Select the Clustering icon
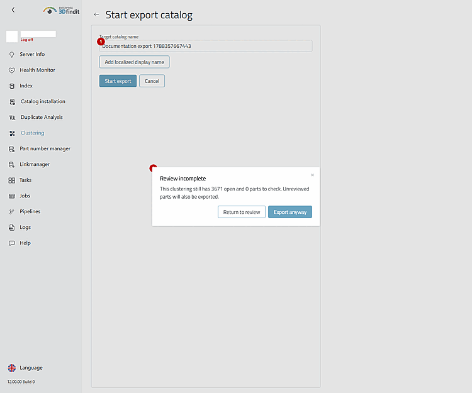Image resolution: width=472 pixels, height=393 pixels. 12,133
